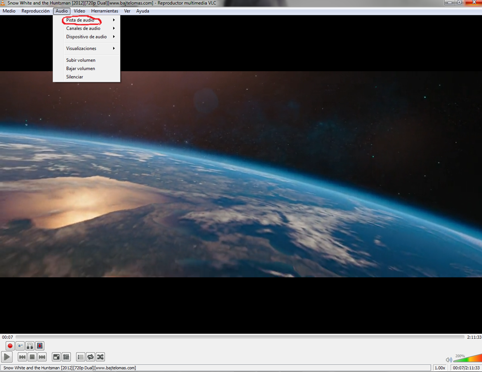The width and height of the screenshot is (482, 372).
Task: Click the status bar movie title text
Action: pos(70,368)
